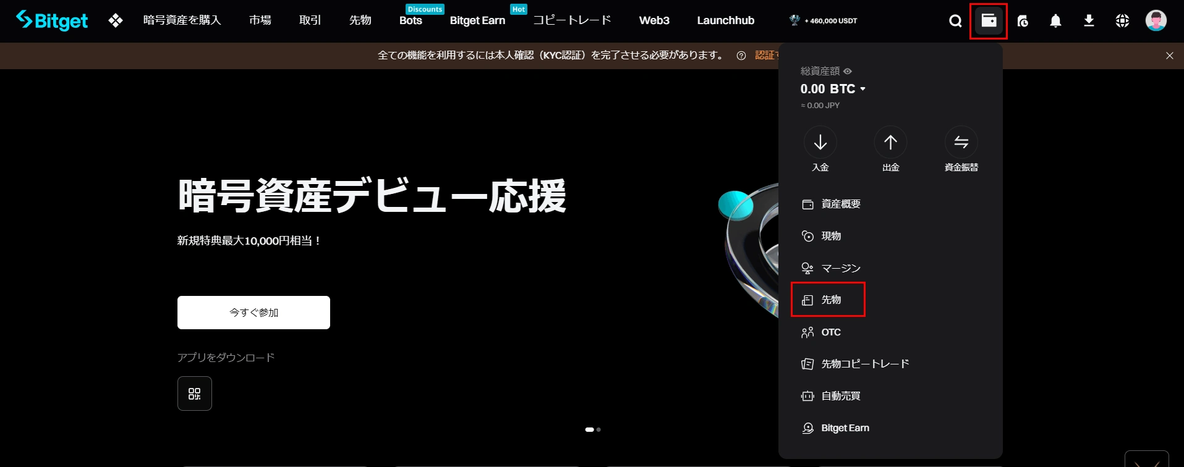Open the wallet assets icon
The width and height of the screenshot is (1184, 467).
[x=989, y=20]
